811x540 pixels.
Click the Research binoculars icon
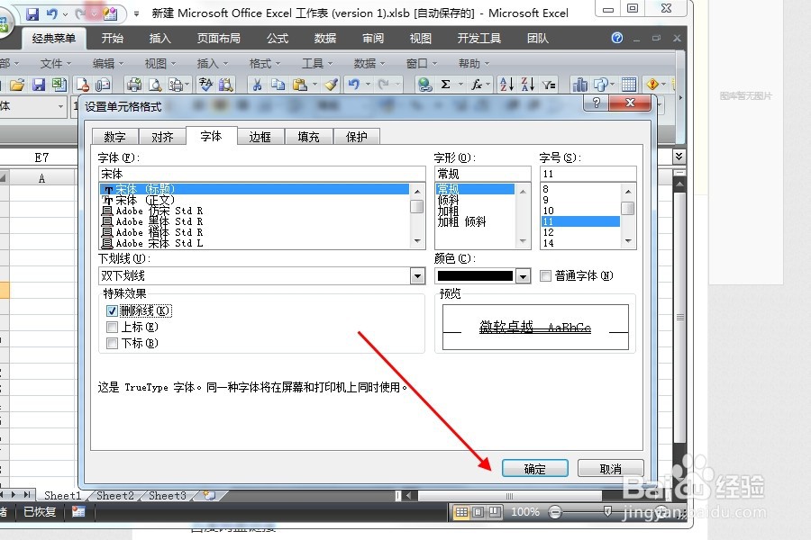(x=226, y=85)
